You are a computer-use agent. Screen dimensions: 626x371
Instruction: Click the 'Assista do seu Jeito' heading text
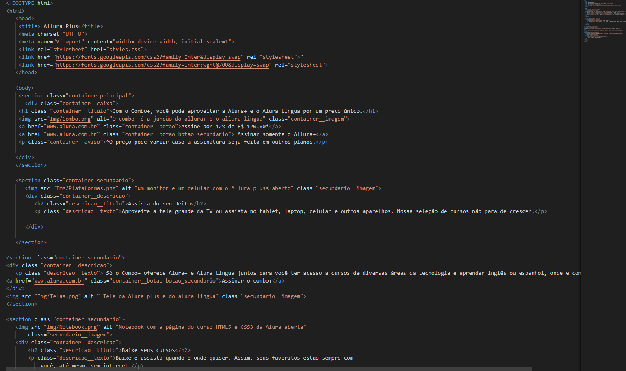pos(159,204)
